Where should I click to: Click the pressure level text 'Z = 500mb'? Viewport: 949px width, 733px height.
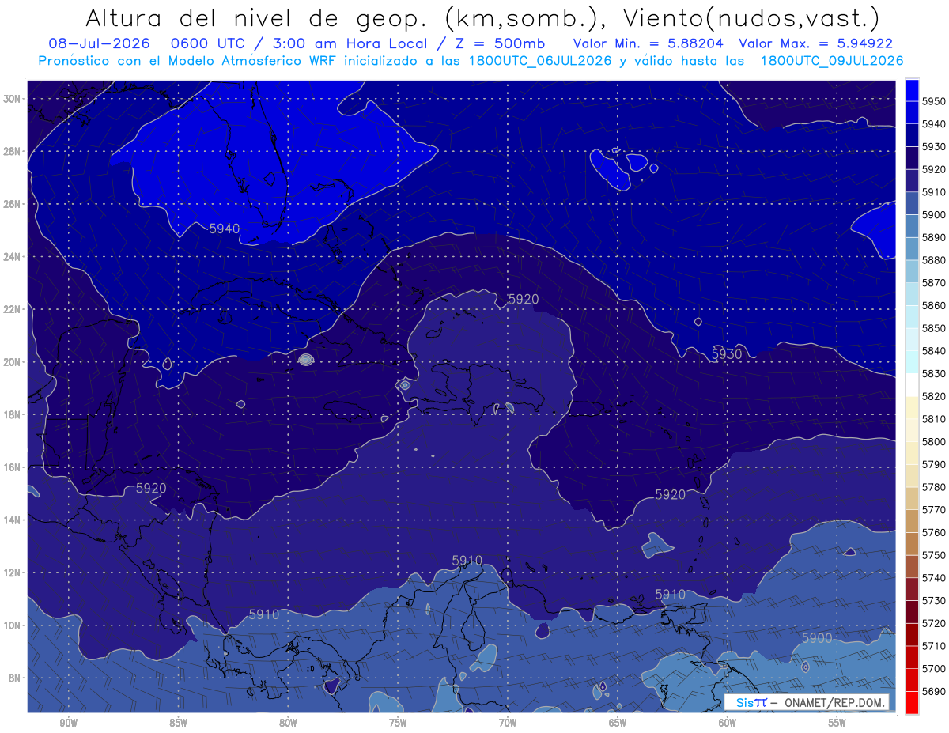pos(499,43)
